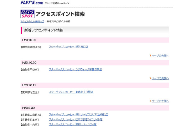Image resolution: width=193 pixels, height=126 pixels.
Task: Click the FLET'S.com logo
Action: 32,3
